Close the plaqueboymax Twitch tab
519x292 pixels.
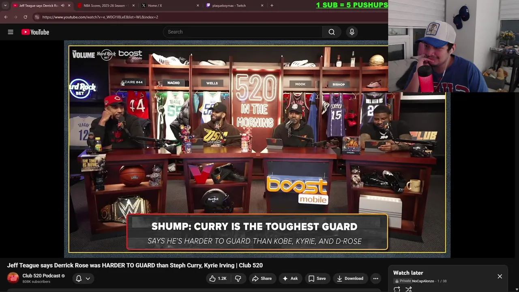pos(262,6)
